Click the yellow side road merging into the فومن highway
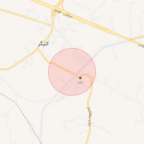This screenshot has width=144, height=144. click(138, 37)
